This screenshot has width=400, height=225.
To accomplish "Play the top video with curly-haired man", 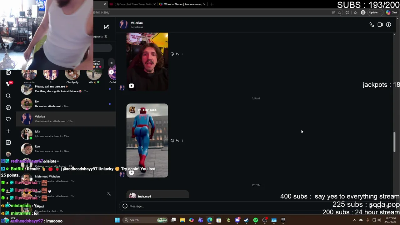I will click(147, 62).
